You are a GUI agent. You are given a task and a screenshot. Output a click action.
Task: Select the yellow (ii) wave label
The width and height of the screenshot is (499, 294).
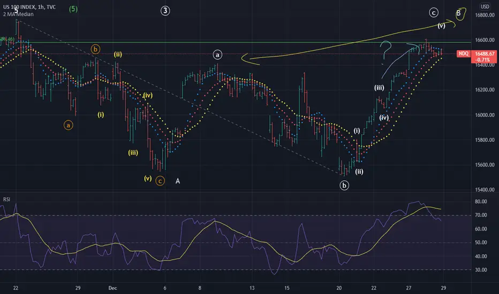118,55
